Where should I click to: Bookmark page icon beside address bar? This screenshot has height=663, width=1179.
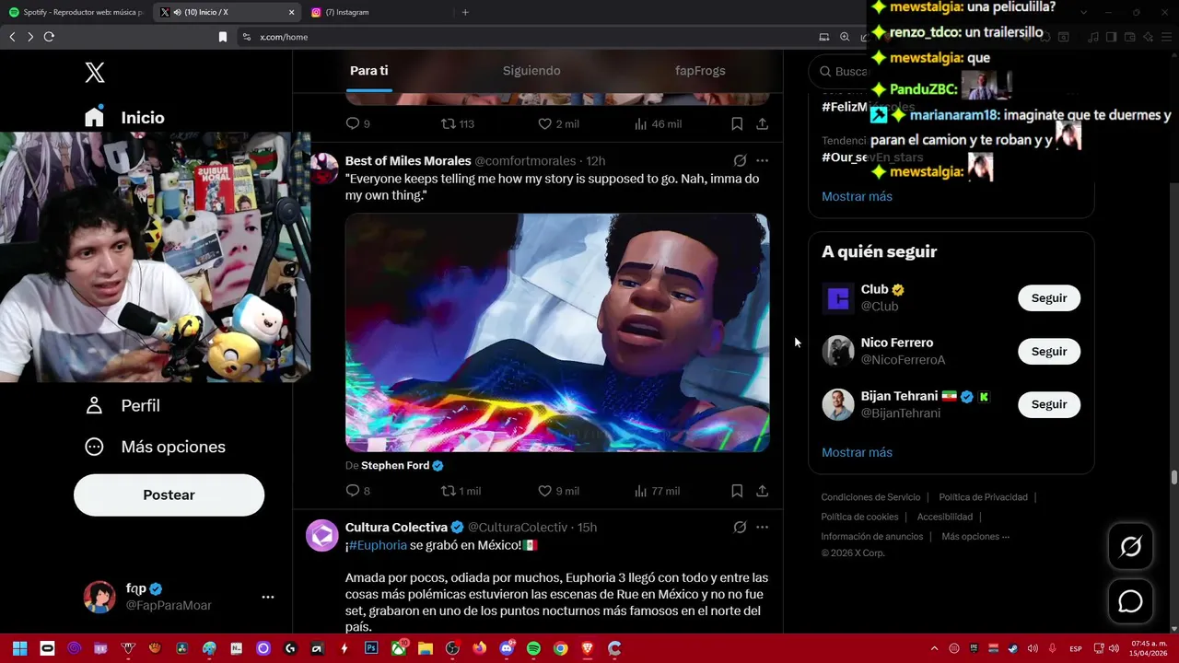tap(222, 37)
